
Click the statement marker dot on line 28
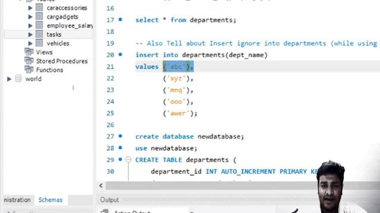coord(121,147)
